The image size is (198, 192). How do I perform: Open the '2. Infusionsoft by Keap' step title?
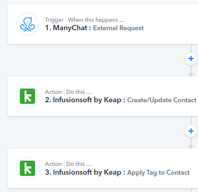[85, 100]
